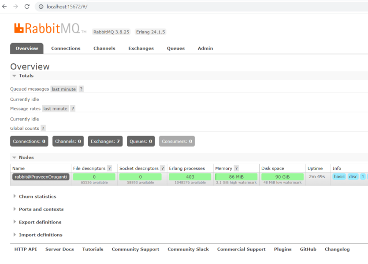Open help for Queued messages

(x=81, y=89)
